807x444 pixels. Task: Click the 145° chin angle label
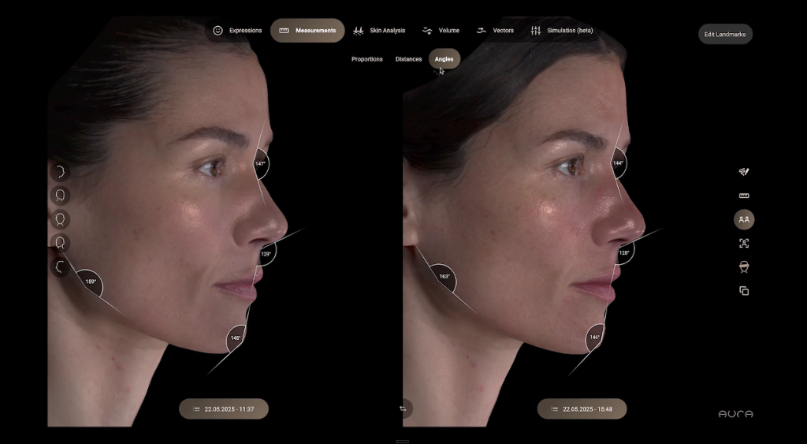click(x=236, y=338)
